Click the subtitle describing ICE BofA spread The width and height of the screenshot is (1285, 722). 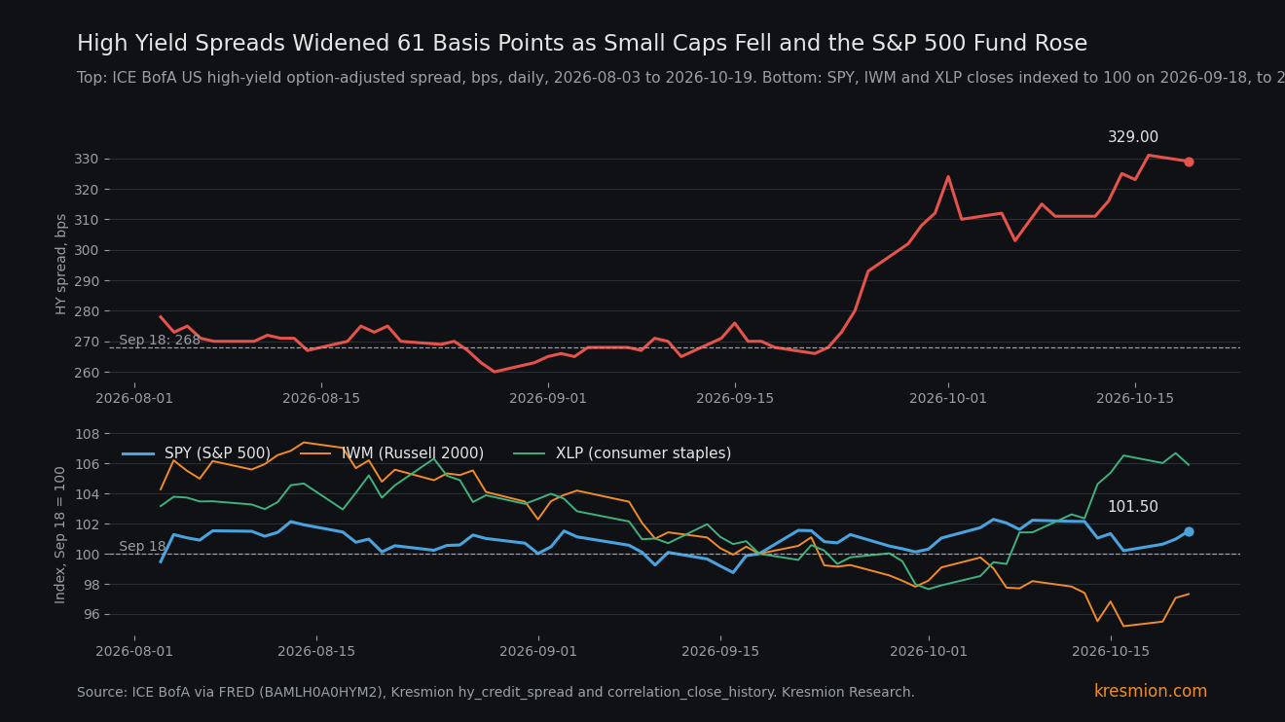[x=680, y=78]
